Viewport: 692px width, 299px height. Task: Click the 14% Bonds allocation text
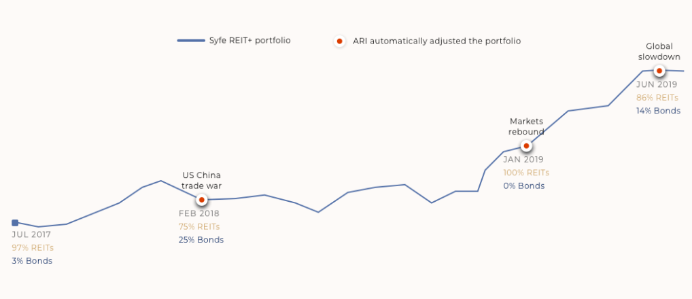point(658,111)
